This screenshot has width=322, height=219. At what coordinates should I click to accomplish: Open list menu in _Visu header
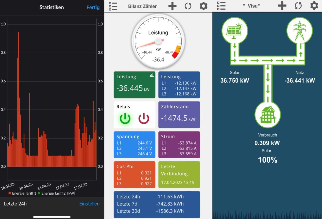coord(221,6)
